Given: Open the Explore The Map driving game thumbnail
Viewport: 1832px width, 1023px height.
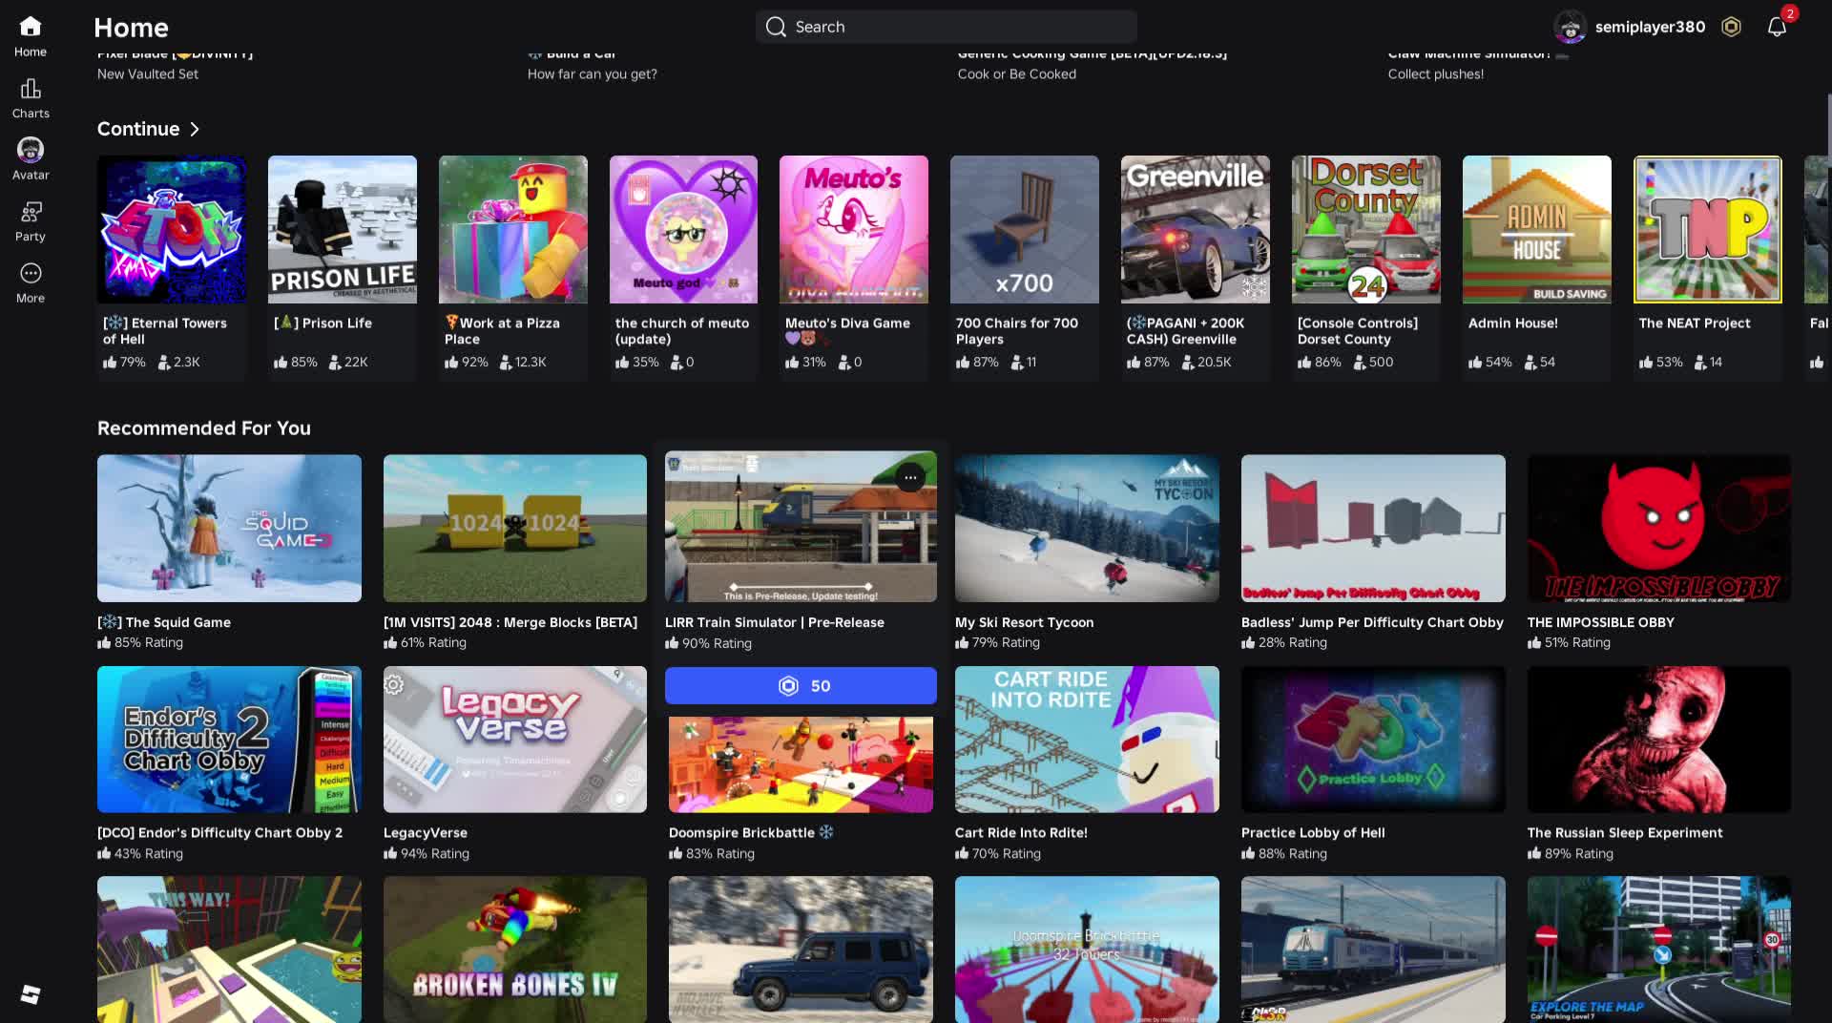Looking at the screenshot, I should coord(1659,950).
